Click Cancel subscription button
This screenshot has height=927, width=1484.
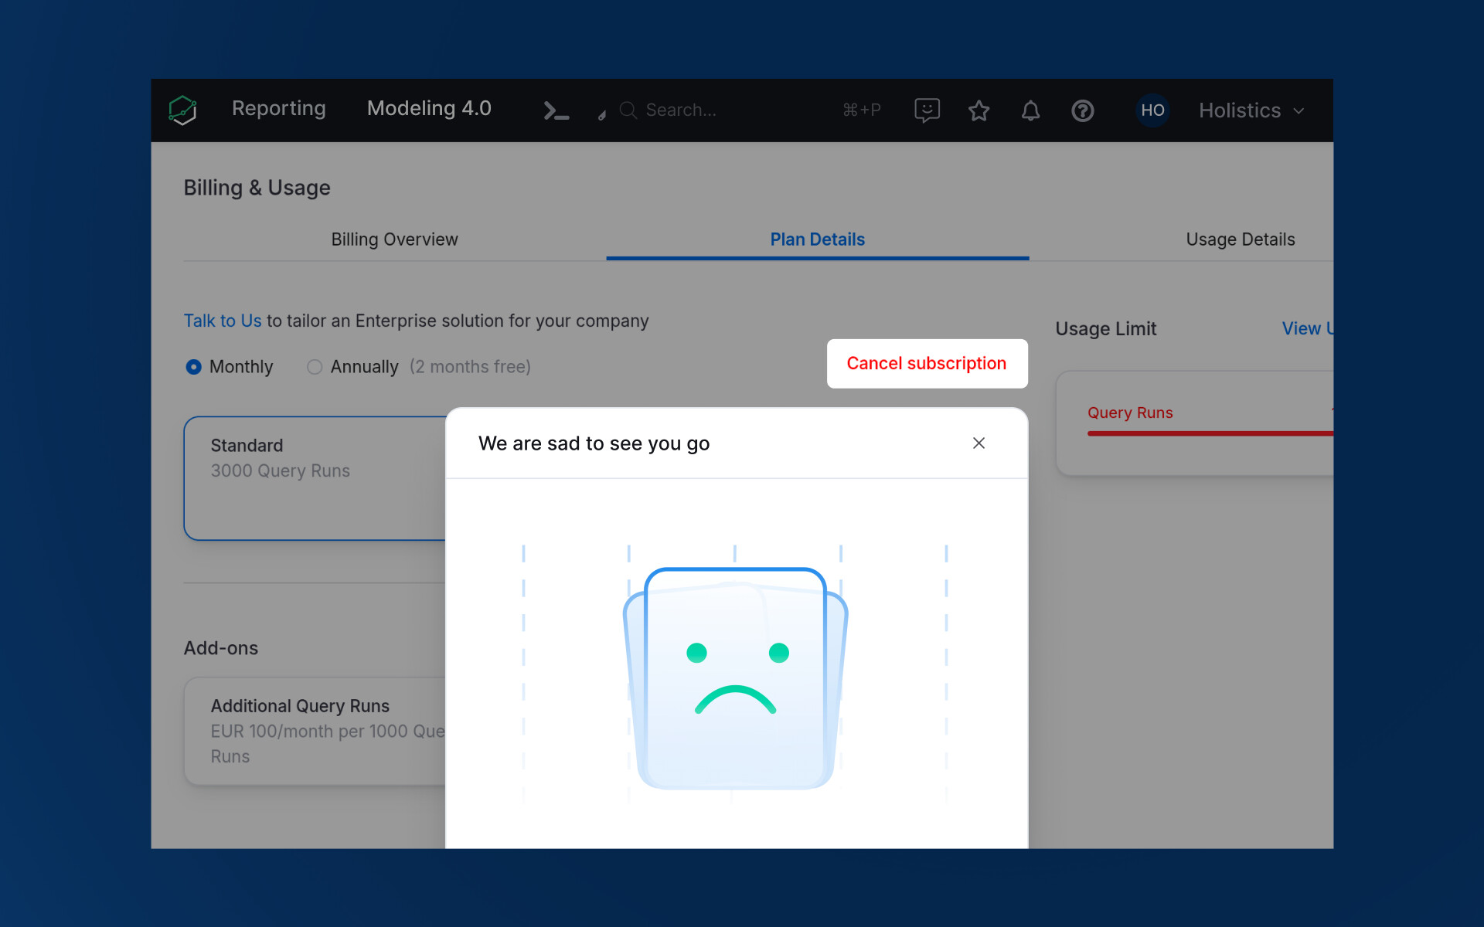click(x=927, y=363)
